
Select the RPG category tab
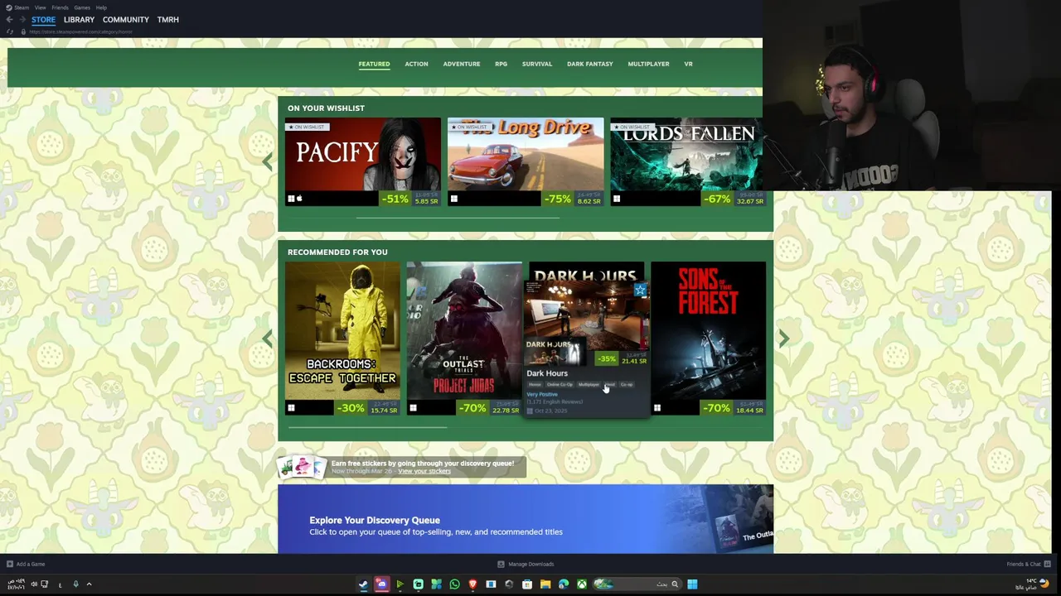(501, 64)
